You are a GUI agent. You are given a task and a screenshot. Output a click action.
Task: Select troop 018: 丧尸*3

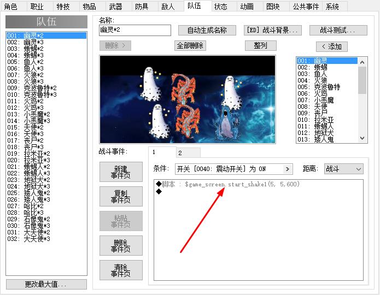click(x=46, y=147)
